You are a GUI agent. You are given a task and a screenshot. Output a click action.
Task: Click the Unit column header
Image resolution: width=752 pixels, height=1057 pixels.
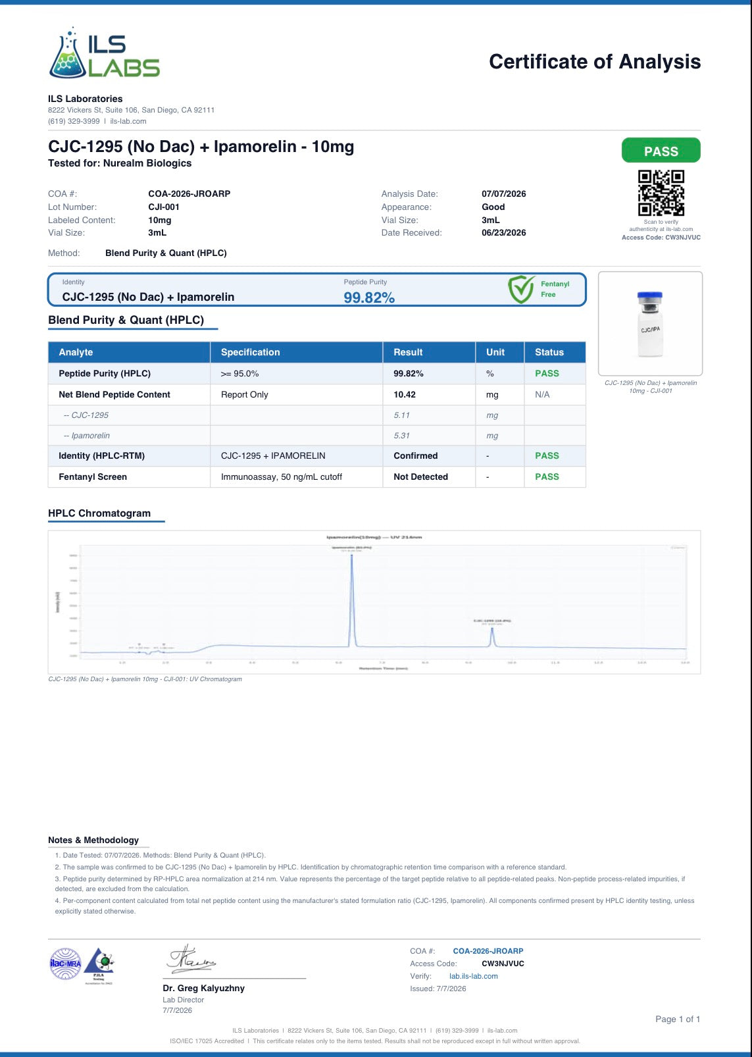pyautogui.click(x=500, y=352)
